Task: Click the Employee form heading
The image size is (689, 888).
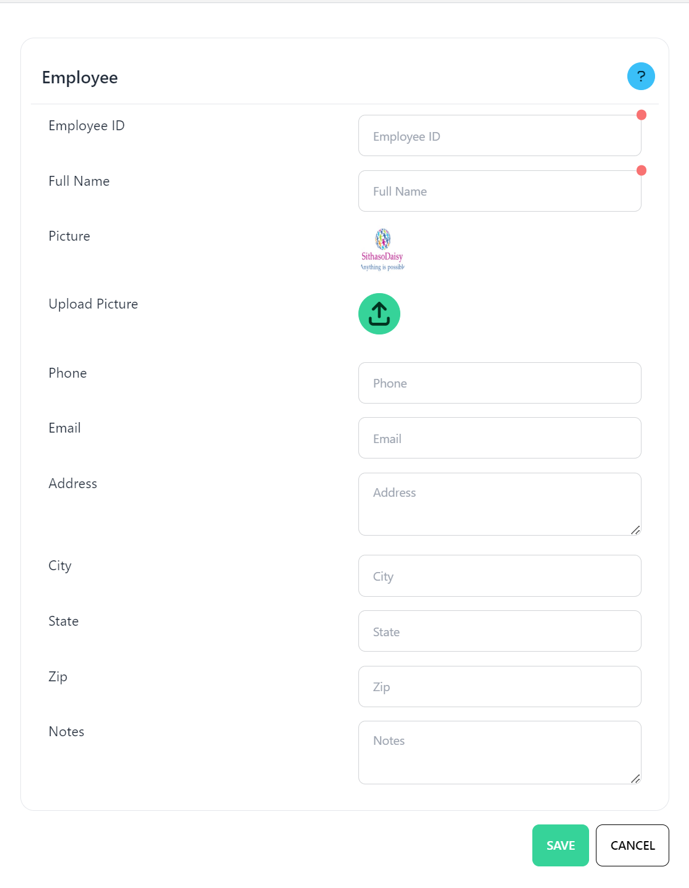Action: (x=80, y=78)
